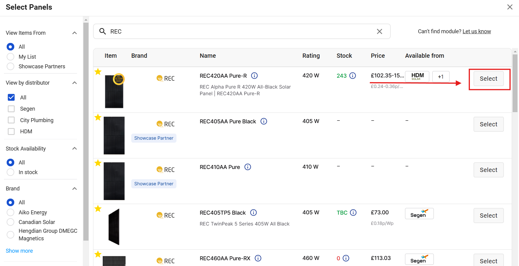The height and width of the screenshot is (266, 519).
Task: Click Segen logo in REC405TP5 Black row
Action: click(419, 214)
